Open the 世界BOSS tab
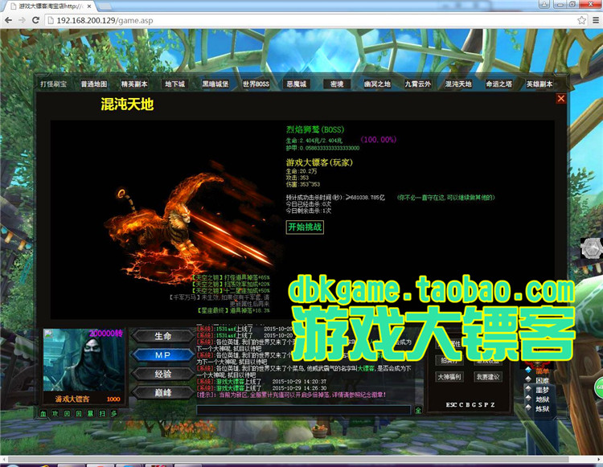This screenshot has width=603, height=467. coord(256,84)
